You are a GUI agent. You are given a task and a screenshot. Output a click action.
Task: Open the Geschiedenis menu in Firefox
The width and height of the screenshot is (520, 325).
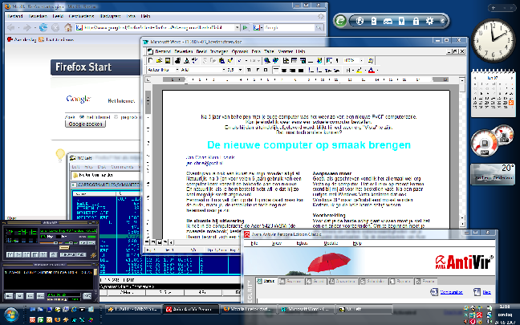[81, 16]
